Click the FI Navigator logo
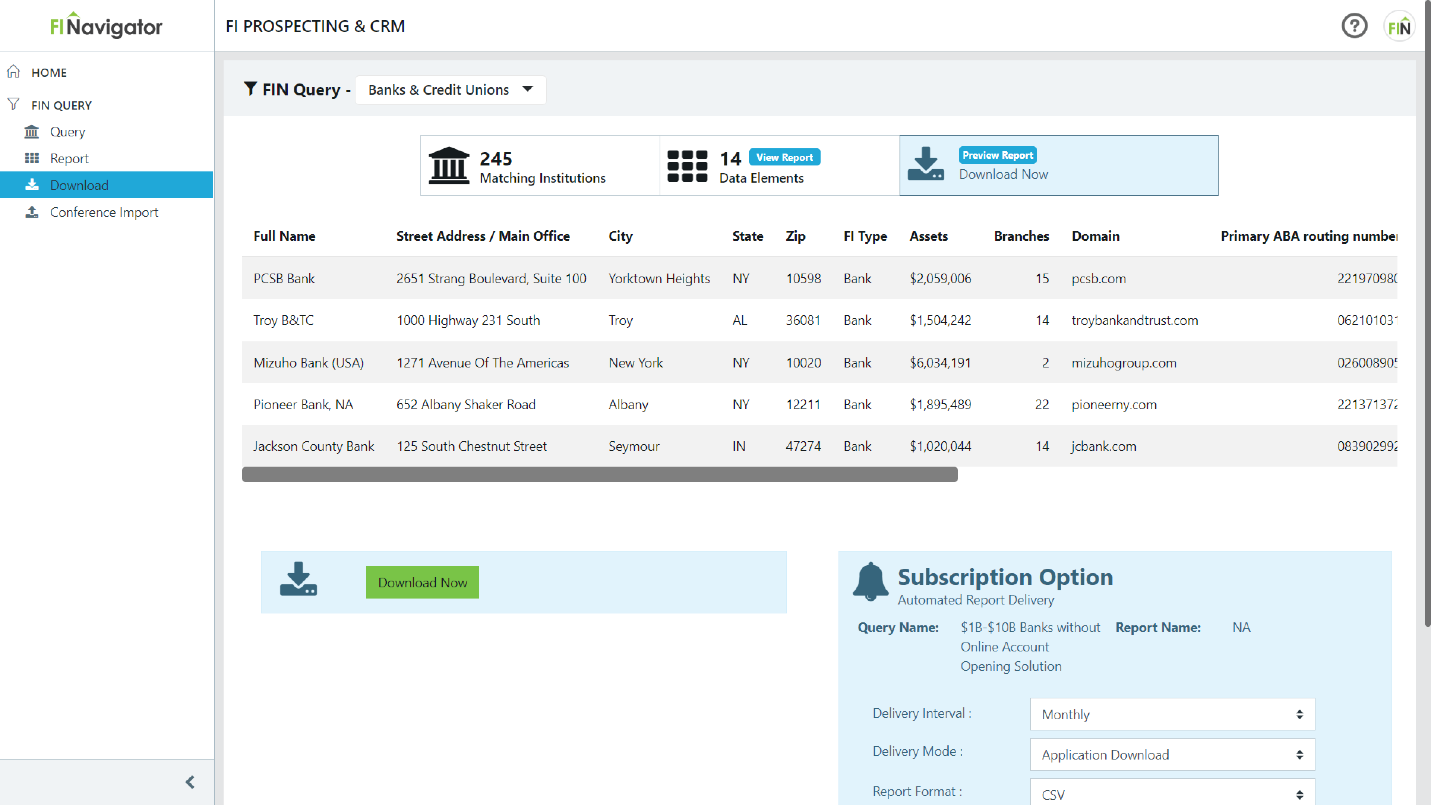Screen dimensions: 1431x805 (x=106, y=26)
